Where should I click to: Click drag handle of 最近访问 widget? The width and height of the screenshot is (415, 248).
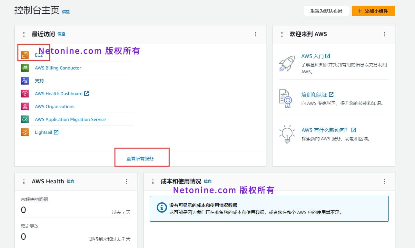[24, 34]
